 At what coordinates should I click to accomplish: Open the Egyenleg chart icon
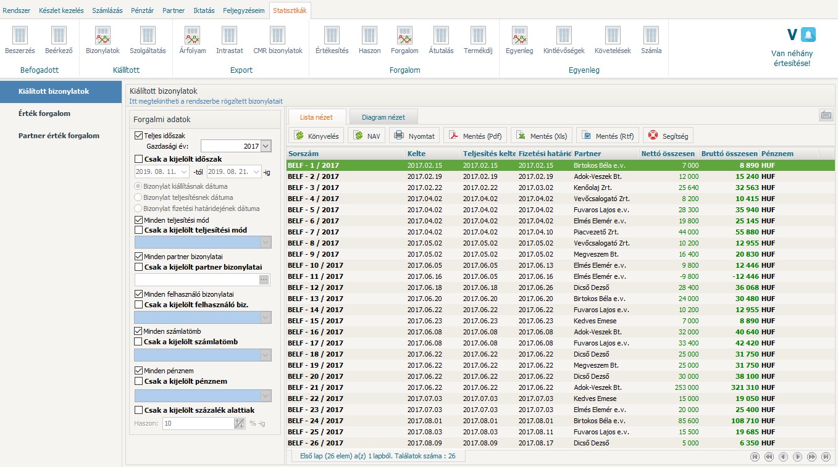click(519, 36)
